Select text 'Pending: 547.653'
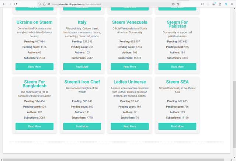 click(x=177, y=42)
